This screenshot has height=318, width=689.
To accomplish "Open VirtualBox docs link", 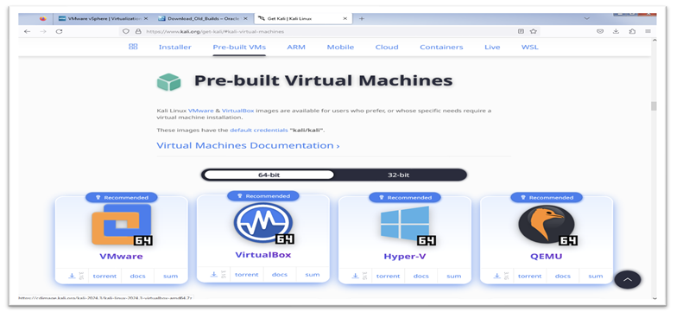I will (280, 275).
